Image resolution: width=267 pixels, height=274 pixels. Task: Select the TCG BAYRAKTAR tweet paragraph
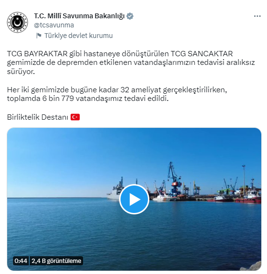pyautogui.click(x=131, y=62)
